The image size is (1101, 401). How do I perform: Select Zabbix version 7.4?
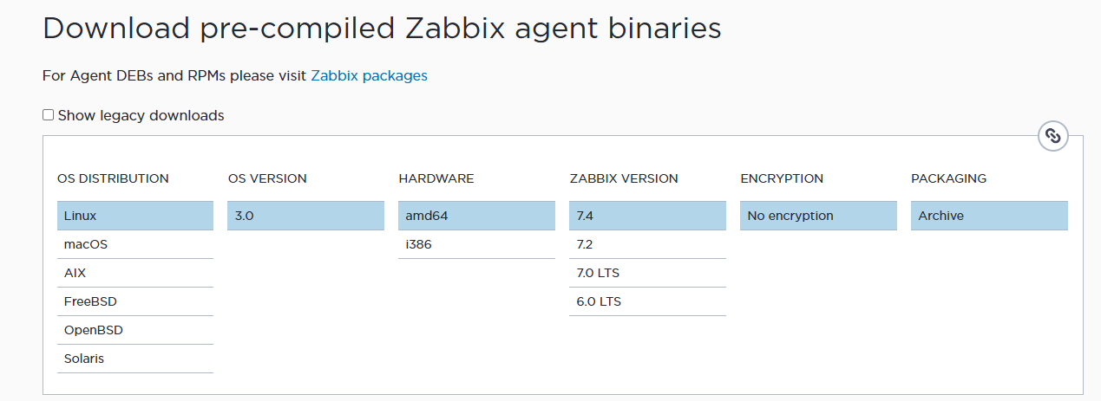[x=647, y=216]
